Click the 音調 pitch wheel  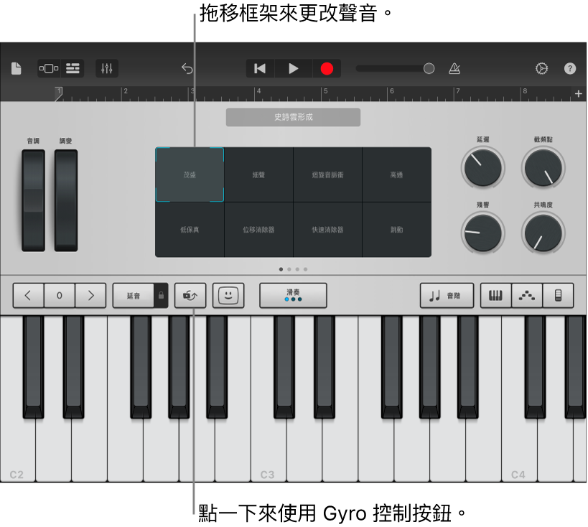tap(33, 200)
